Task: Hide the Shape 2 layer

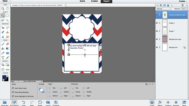Action: (x=157, y=23)
